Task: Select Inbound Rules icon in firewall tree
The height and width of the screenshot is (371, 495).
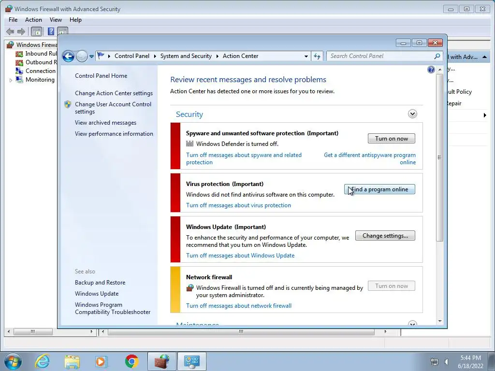Action: pyautogui.click(x=19, y=54)
